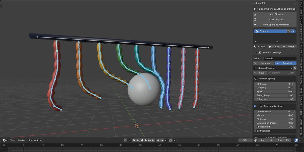Click the Delete preset button

tap(289, 73)
